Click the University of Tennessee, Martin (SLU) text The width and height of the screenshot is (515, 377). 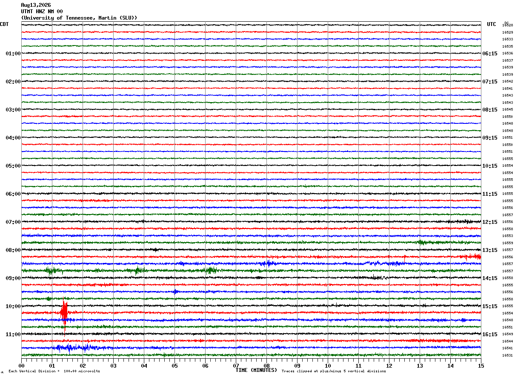(79, 18)
